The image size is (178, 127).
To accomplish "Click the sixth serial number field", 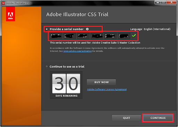I will click(124, 36).
